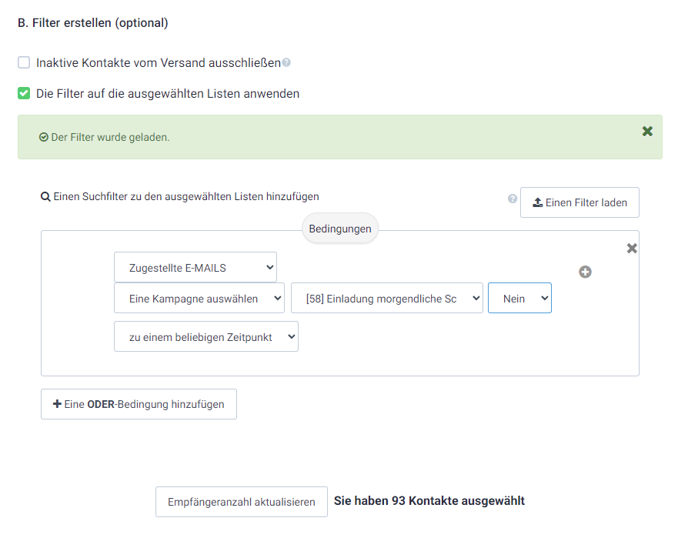Click the magnifier icon before Suchfilter text
Viewport: 688px width, 548px height.
pos(45,196)
